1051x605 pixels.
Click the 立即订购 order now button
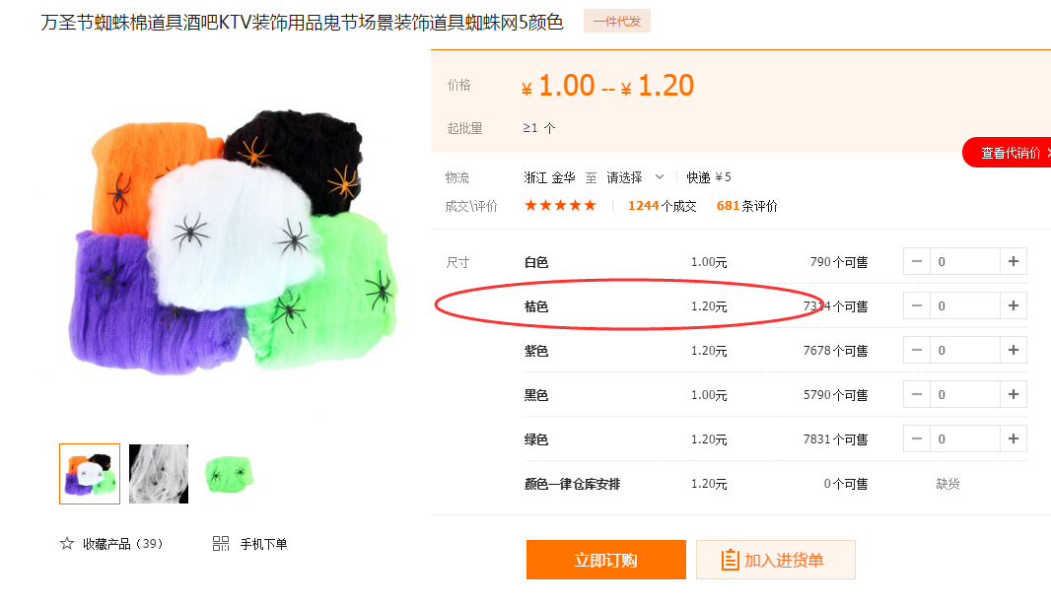tap(606, 560)
